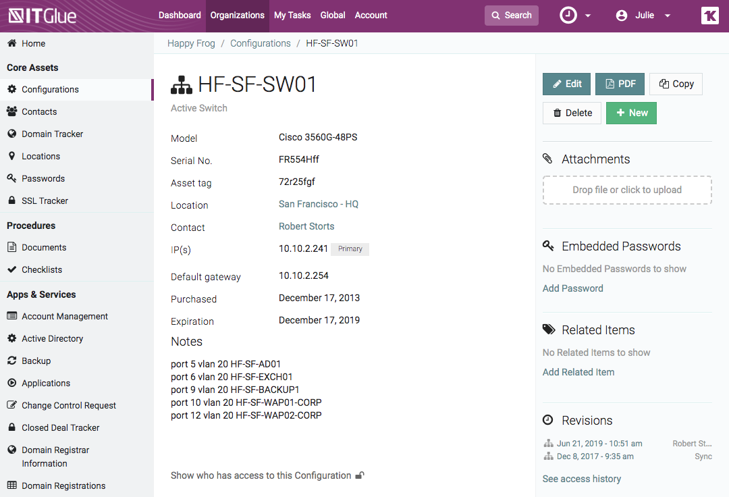Click the lock icon beside access text
Screen dimensions: 729x497
tap(360, 475)
